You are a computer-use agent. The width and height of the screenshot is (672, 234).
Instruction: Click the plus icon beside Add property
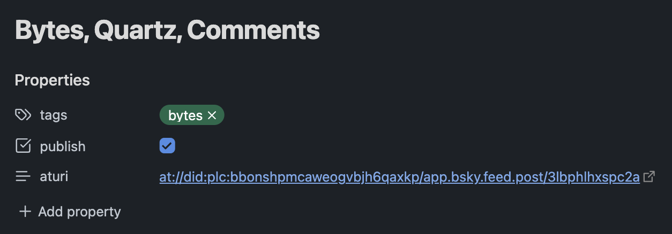pos(25,212)
